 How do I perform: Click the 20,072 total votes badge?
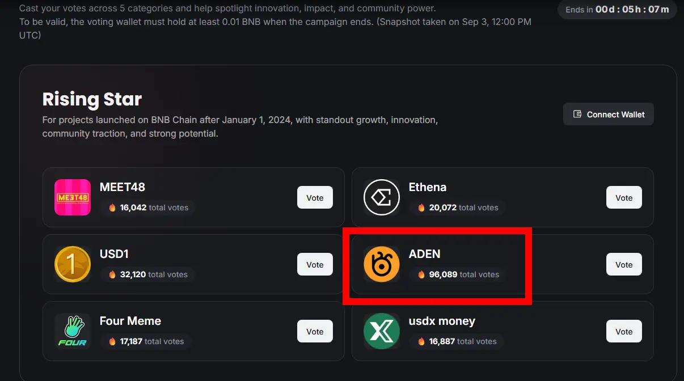(x=458, y=208)
